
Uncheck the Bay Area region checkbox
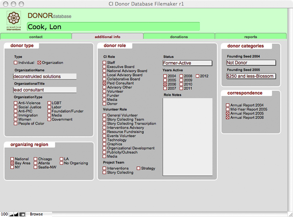[x=12, y=163]
